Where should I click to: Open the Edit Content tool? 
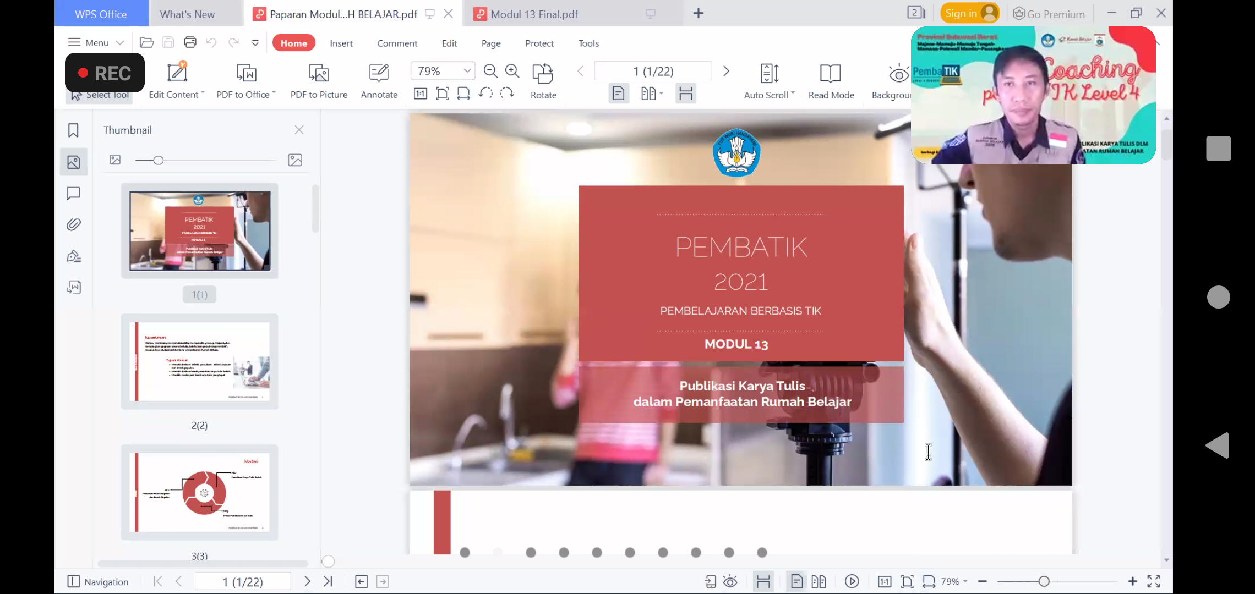pyautogui.click(x=177, y=80)
